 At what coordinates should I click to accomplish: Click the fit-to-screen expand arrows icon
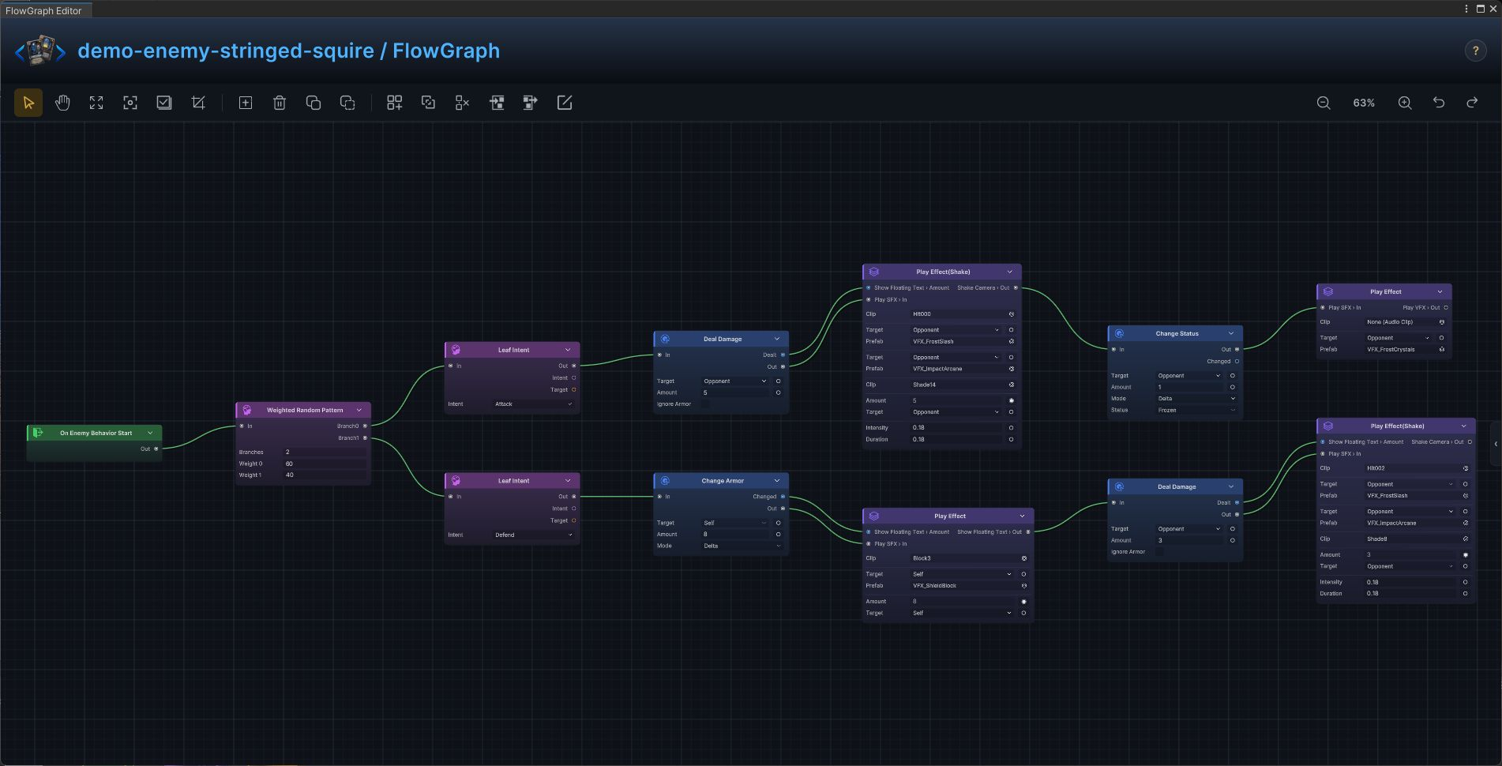point(96,103)
